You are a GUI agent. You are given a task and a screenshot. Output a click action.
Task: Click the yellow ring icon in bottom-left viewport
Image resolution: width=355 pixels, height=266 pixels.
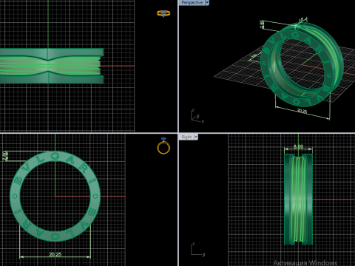tap(163, 146)
